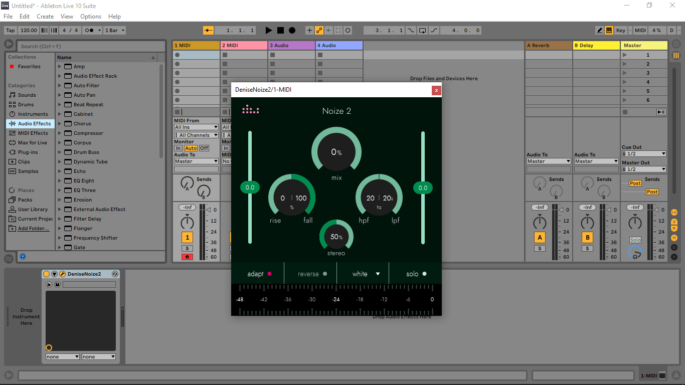
Task: Click the Tap tempo button
Action: pyautogui.click(x=11, y=31)
